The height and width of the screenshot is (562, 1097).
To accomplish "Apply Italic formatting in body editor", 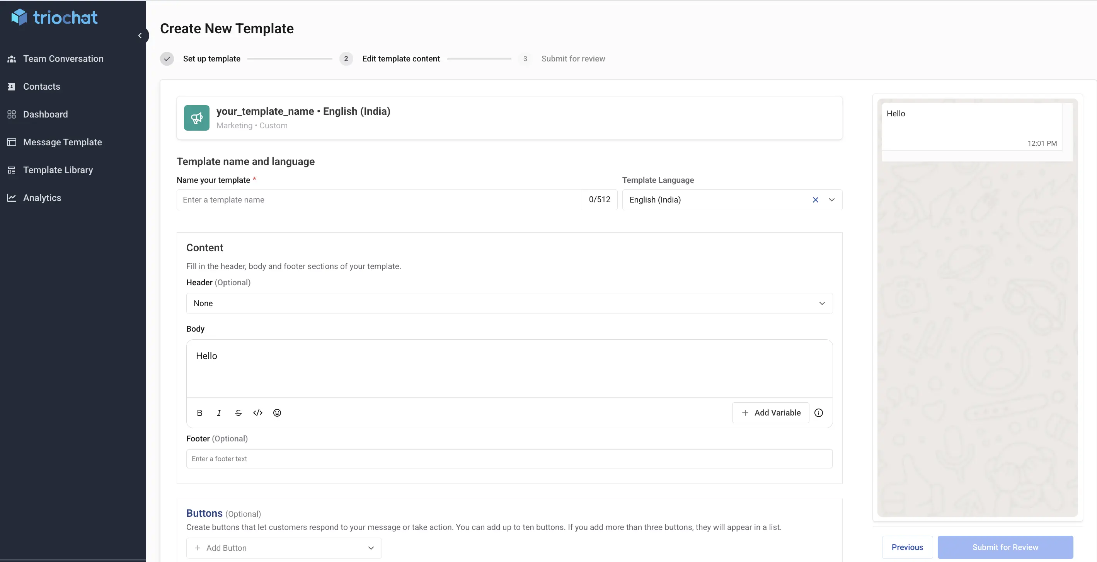I will 219,412.
